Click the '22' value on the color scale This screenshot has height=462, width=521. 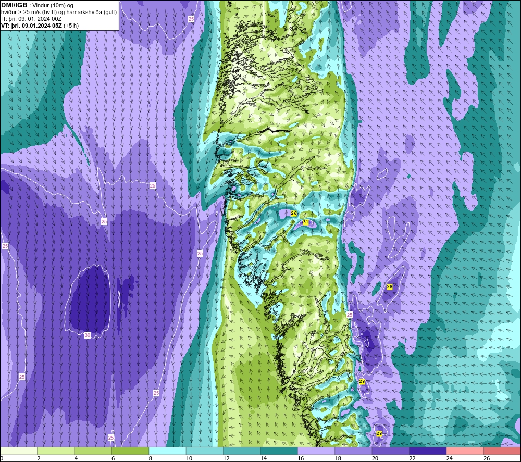[412, 458]
